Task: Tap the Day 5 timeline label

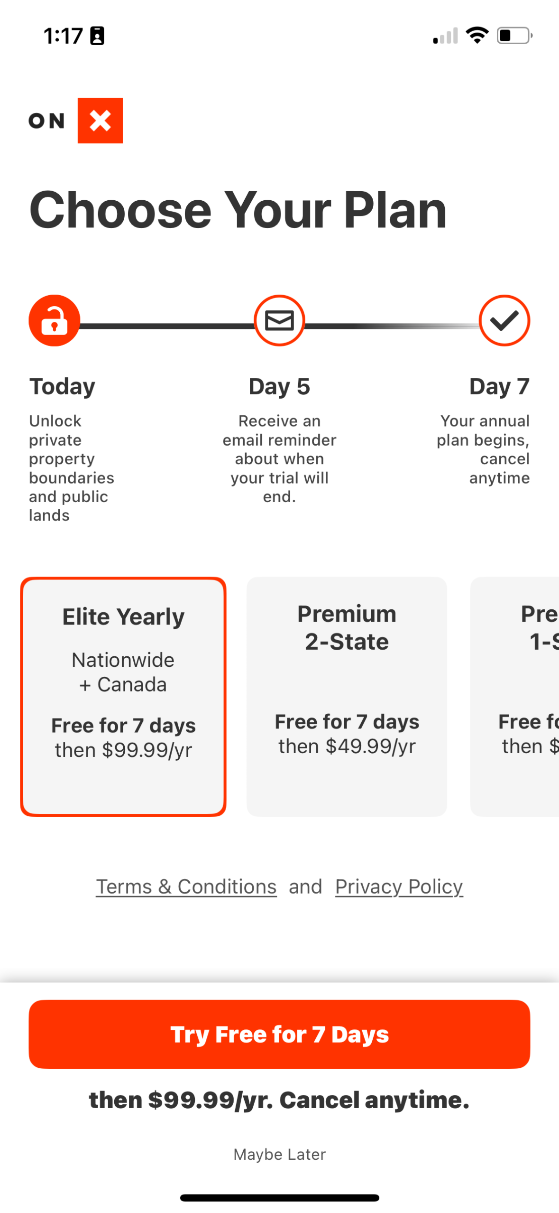Action: [279, 386]
